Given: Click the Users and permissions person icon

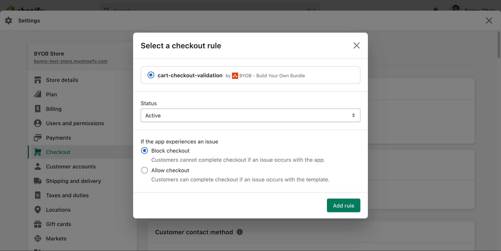Looking at the screenshot, I should pyautogui.click(x=38, y=123).
